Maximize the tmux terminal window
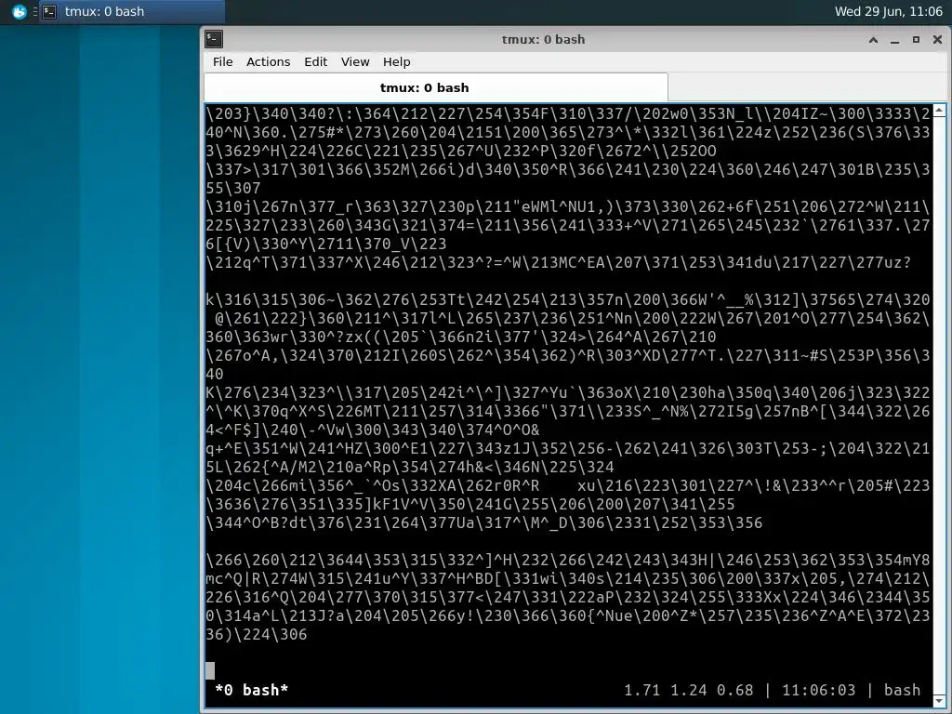952x714 pixels. coord(916,39)
